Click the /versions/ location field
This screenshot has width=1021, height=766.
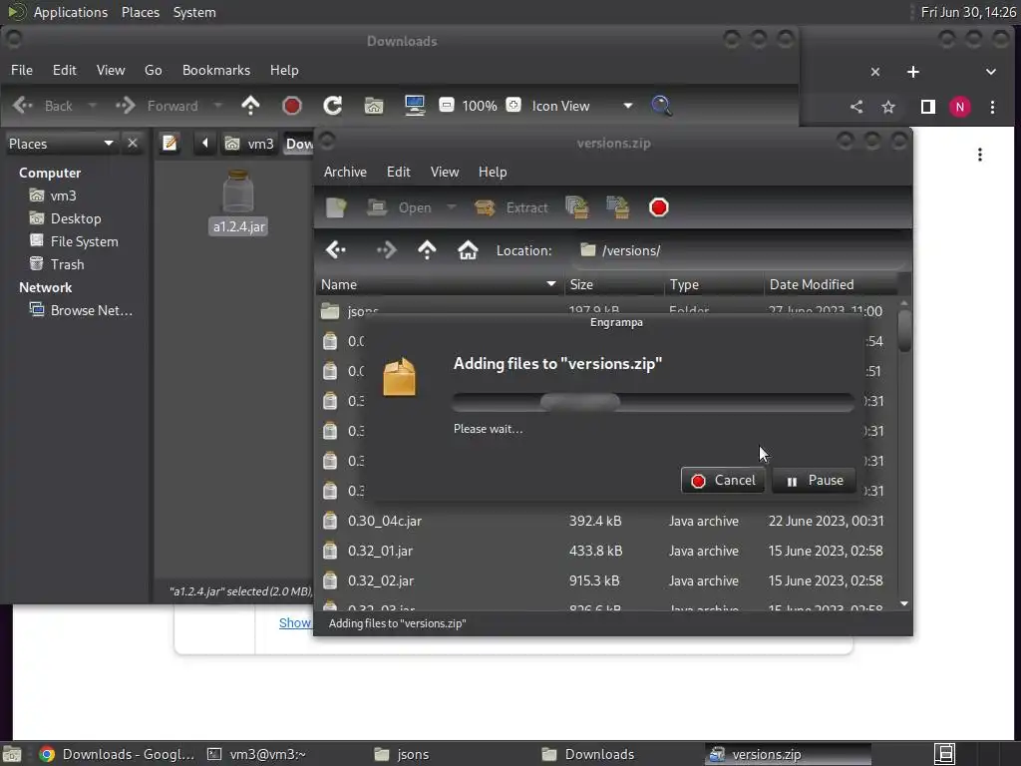coord(739,250)
